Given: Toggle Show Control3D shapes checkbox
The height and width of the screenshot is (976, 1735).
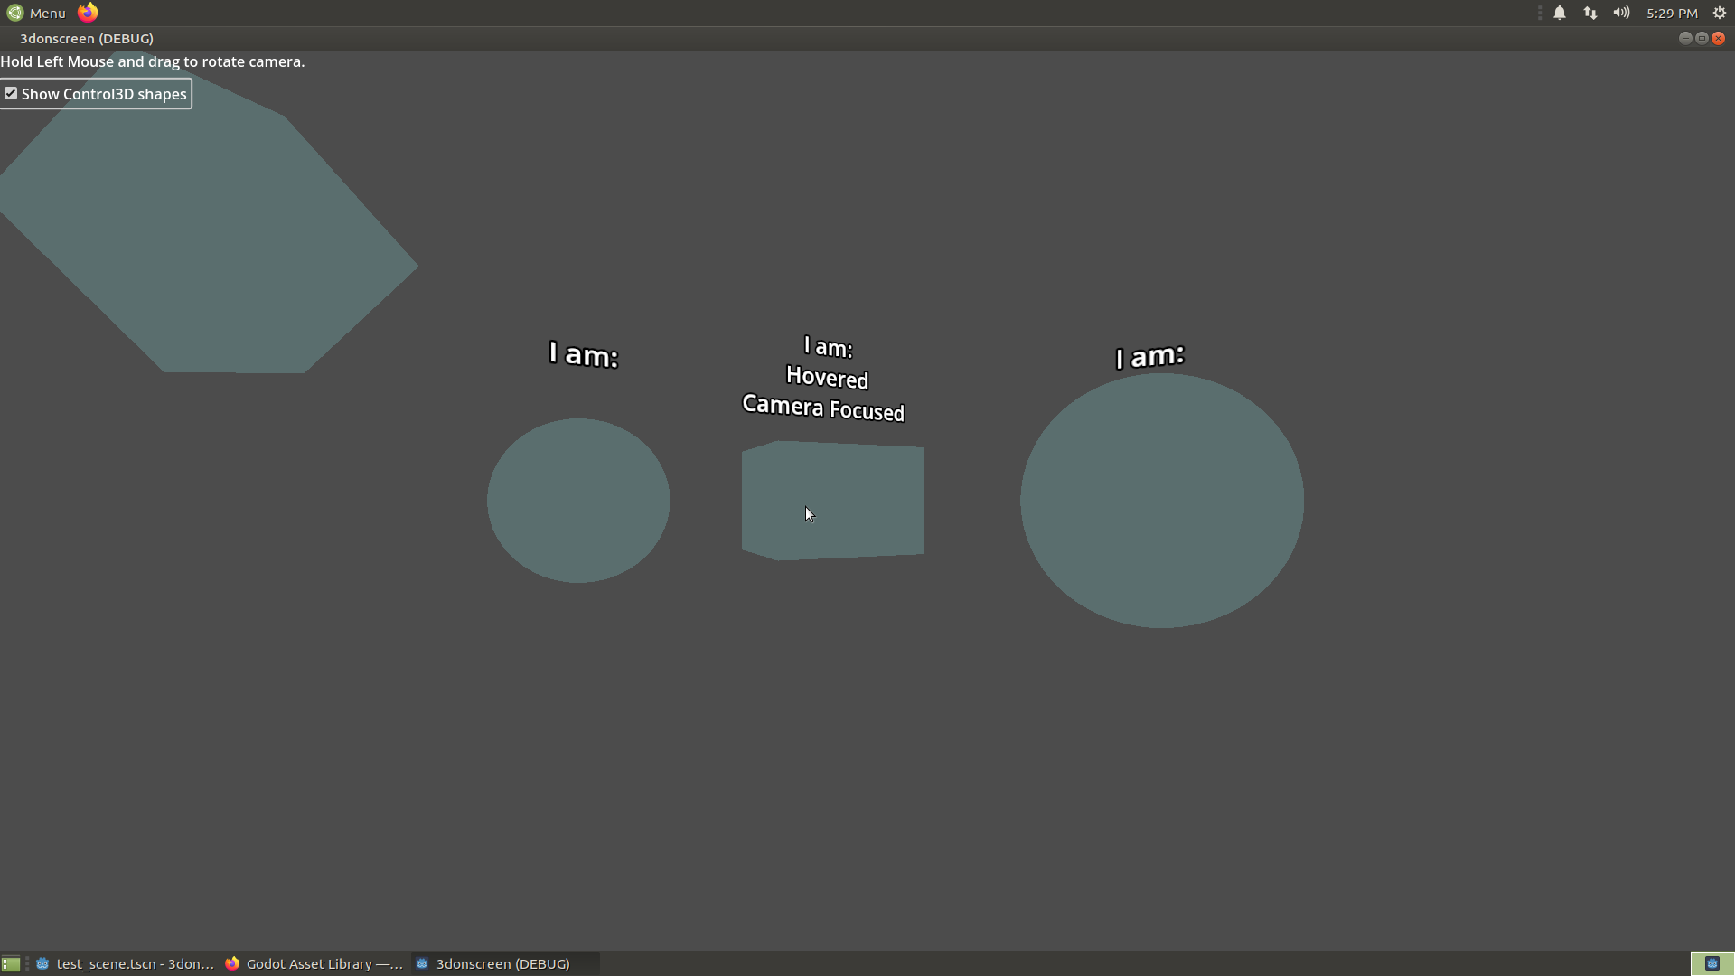Looking at the screenshot, I should click(11, 94).
